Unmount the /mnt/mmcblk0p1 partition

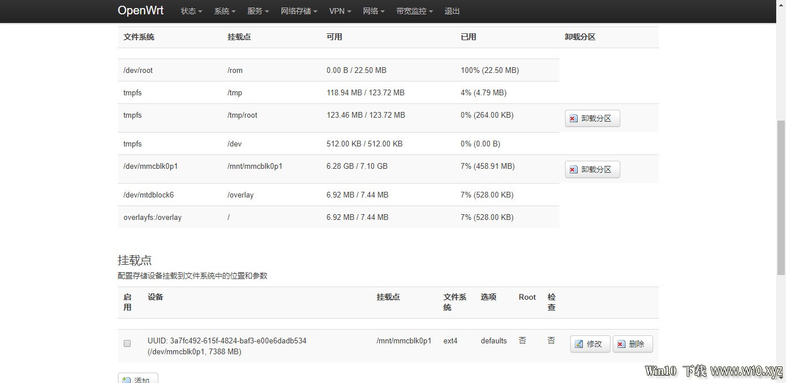tap(592, 169)
